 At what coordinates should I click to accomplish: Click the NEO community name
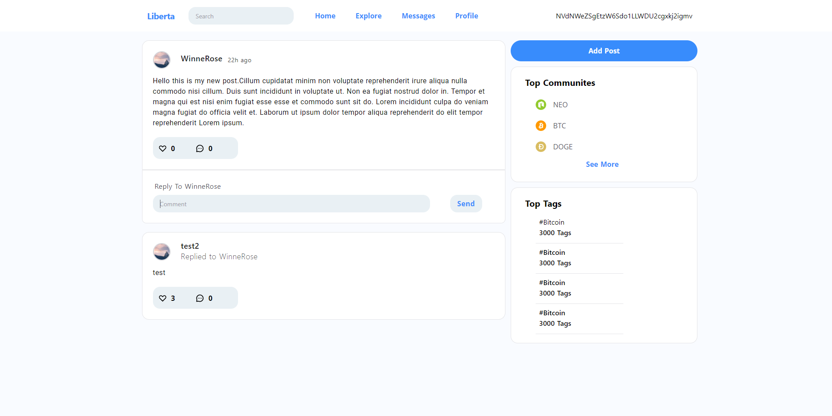(560, 105)
